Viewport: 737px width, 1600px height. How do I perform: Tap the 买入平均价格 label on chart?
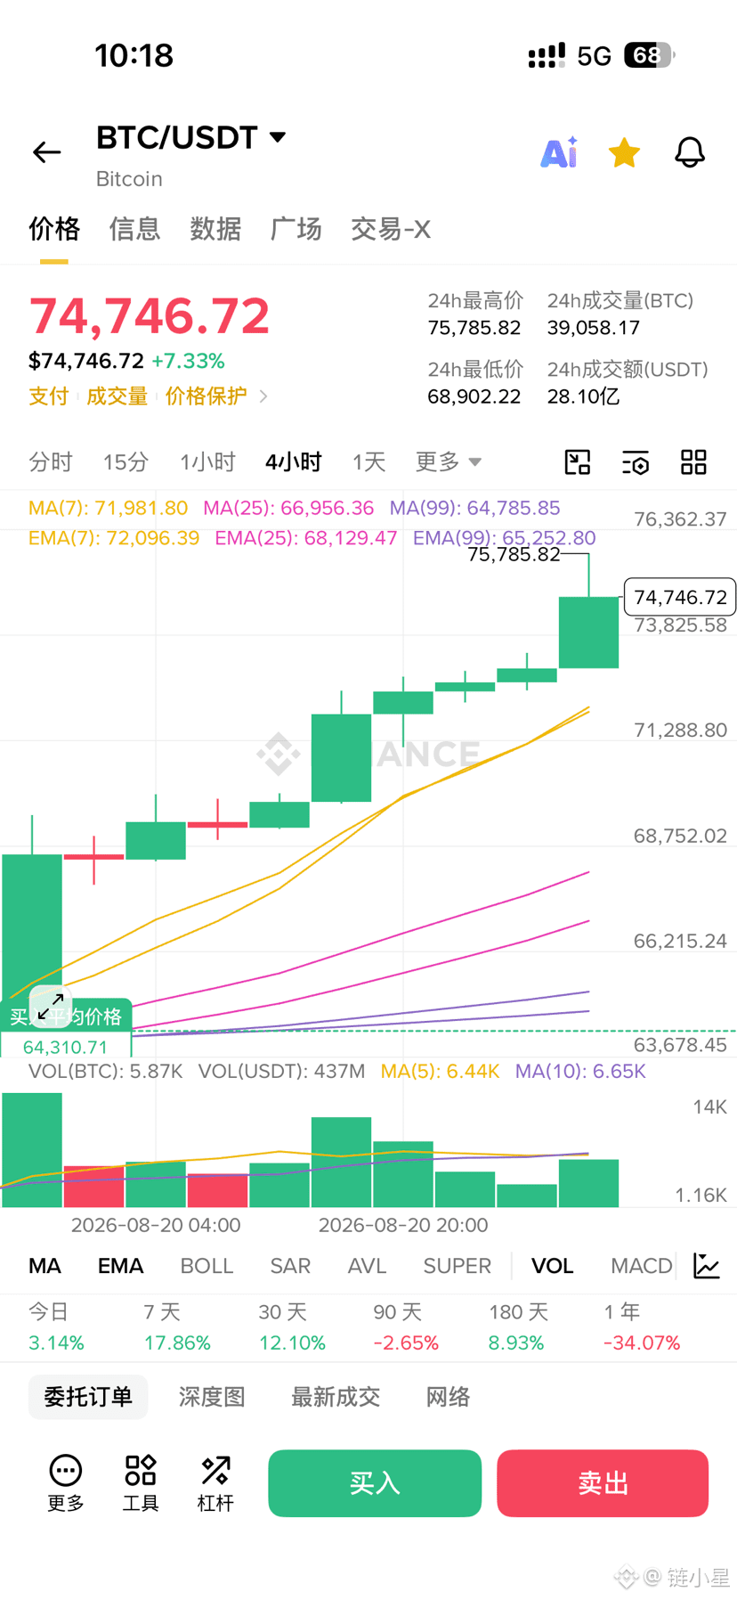(x=66, y=1016)
